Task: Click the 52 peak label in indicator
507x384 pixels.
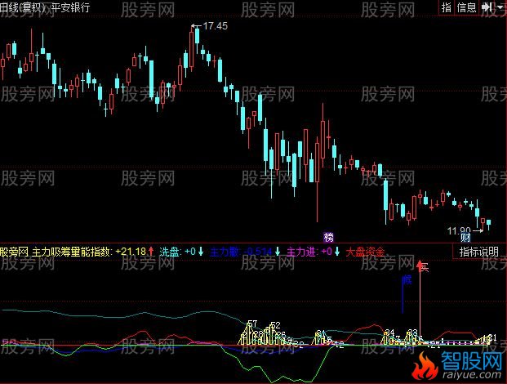Action: pos(275,324)
